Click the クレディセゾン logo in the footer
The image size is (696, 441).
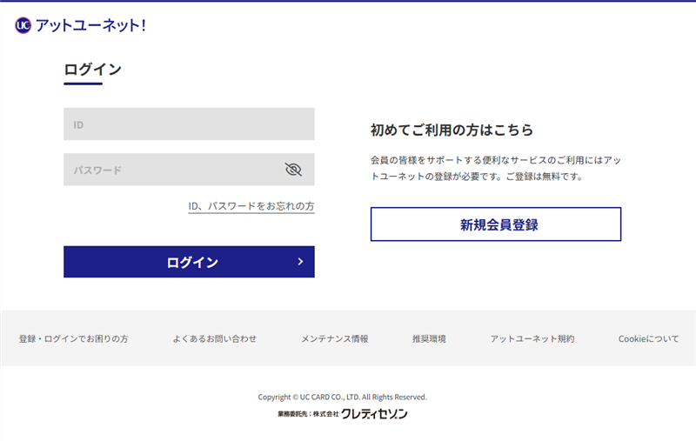[x=373, y=414]
